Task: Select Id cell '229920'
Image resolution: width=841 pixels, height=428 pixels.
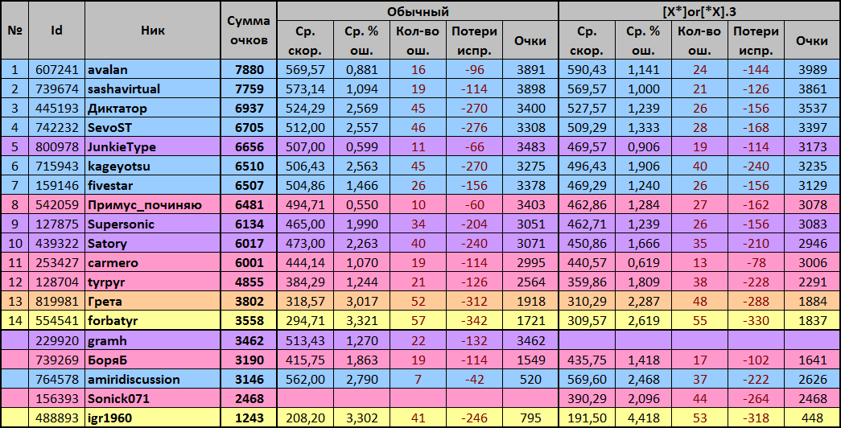Action: tap(57, 340)
